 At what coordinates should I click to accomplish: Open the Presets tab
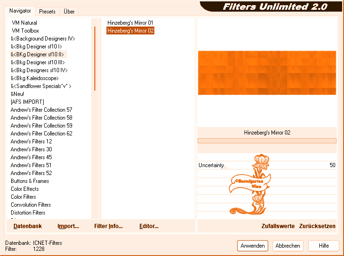[x=47, y=12]
